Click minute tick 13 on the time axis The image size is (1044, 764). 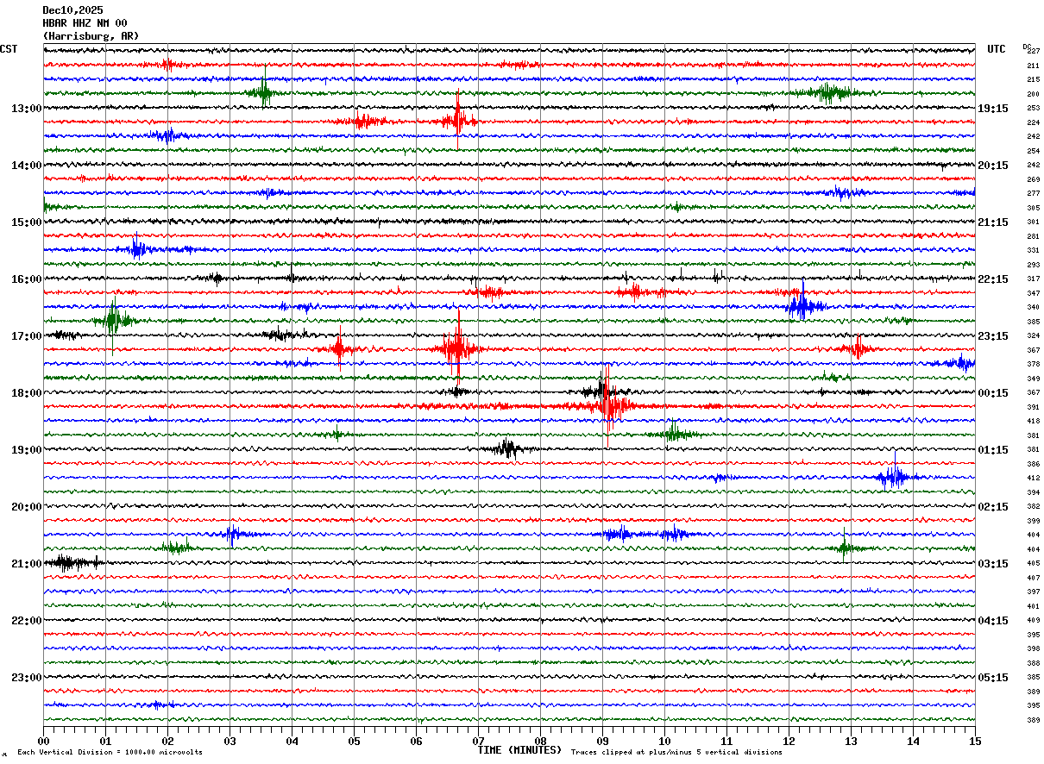(851, 741)
